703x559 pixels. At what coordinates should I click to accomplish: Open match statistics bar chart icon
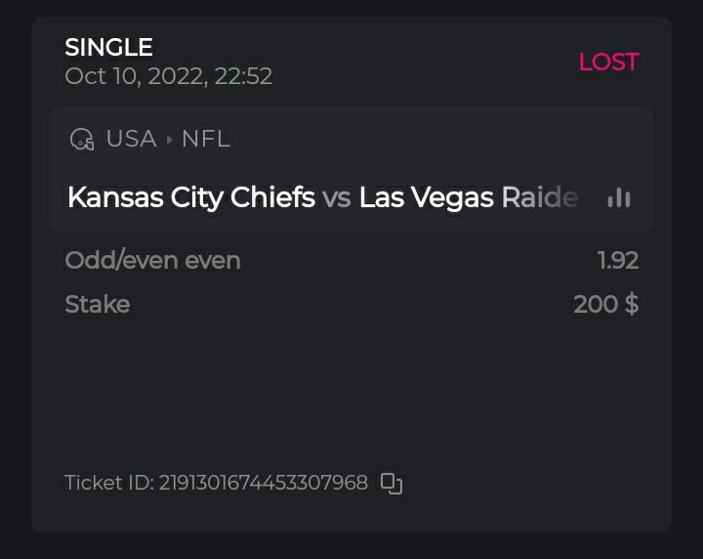coord(618,197)
